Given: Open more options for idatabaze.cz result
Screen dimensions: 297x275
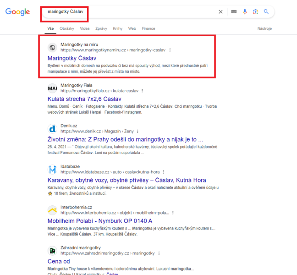Looking at the screenshot, I should point(164,172).
